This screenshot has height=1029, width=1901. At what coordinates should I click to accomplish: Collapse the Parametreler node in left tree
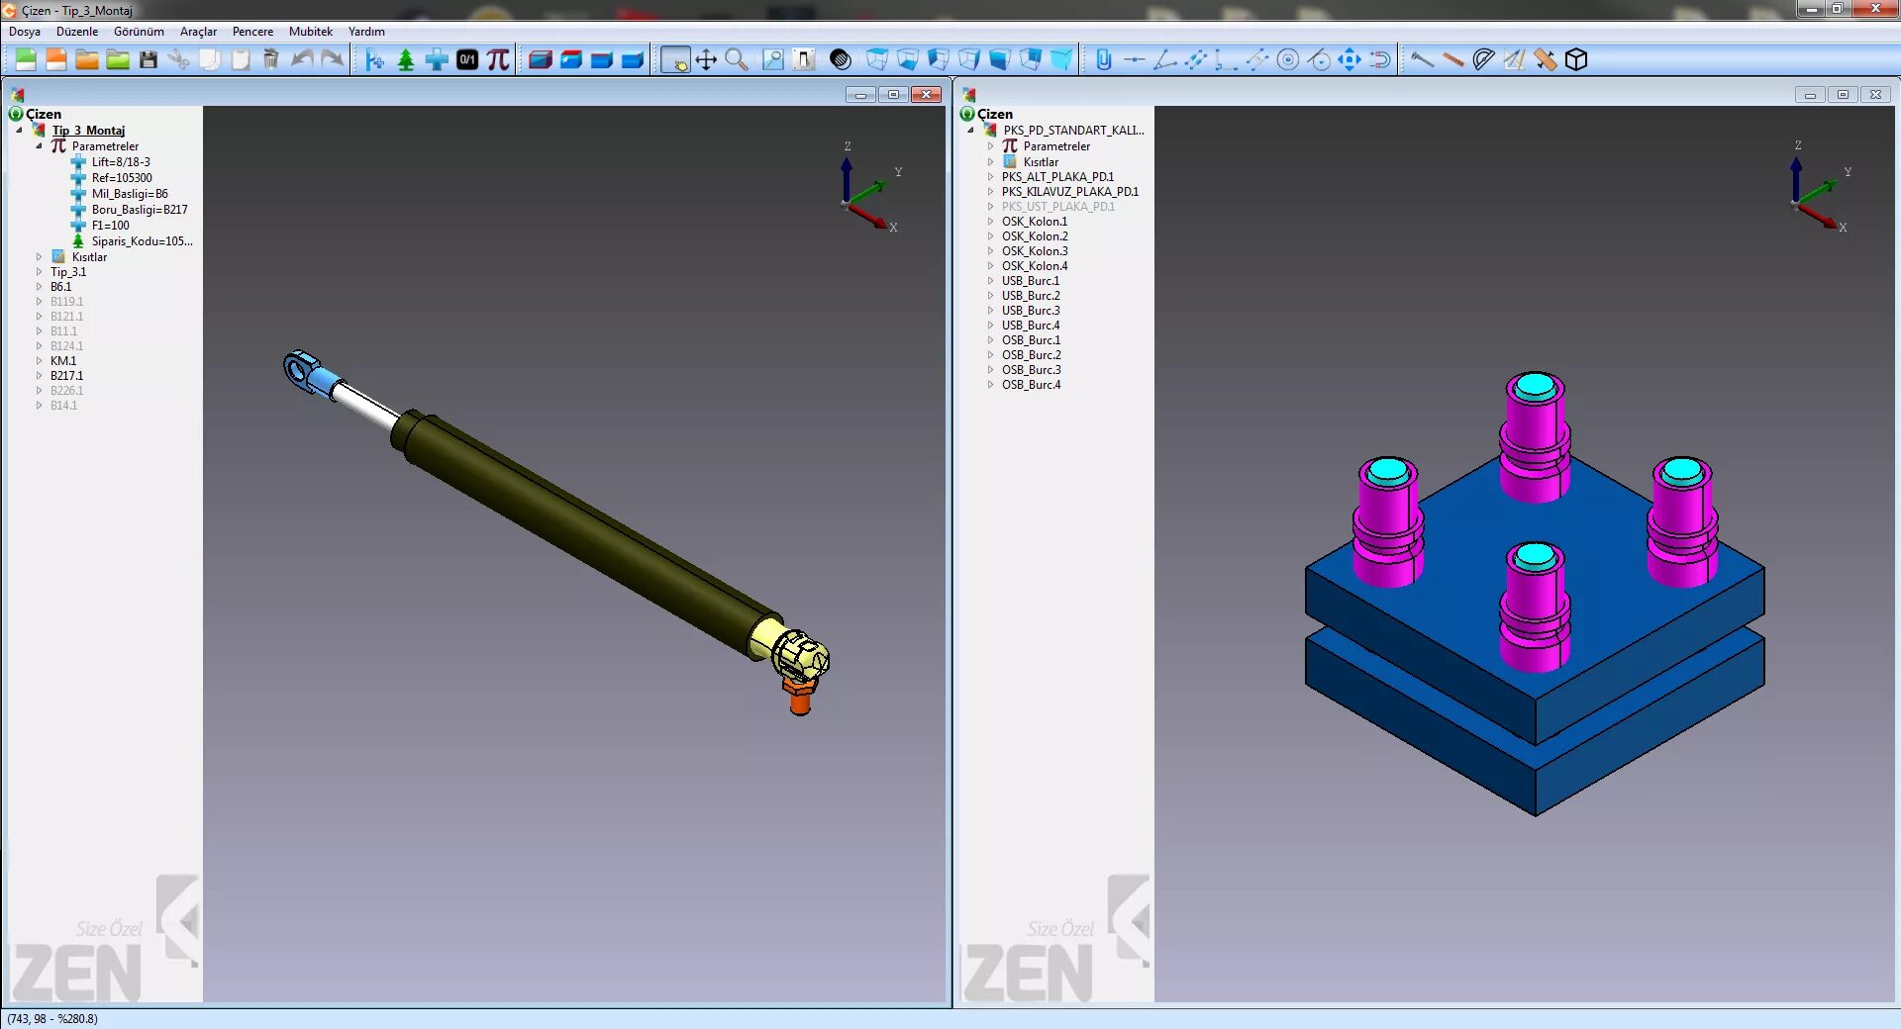point(40,146)
